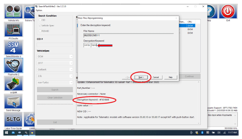The image size is (242, 139).
Task: Click the 'Necessary connector : None' line
Action: coord(91,94)
